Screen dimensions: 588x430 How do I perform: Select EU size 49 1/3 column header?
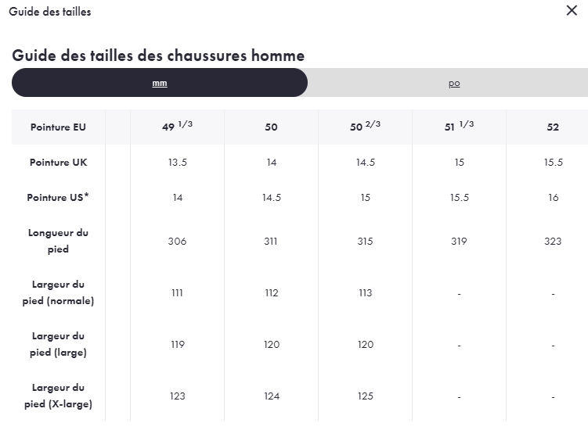pos(177,127)
